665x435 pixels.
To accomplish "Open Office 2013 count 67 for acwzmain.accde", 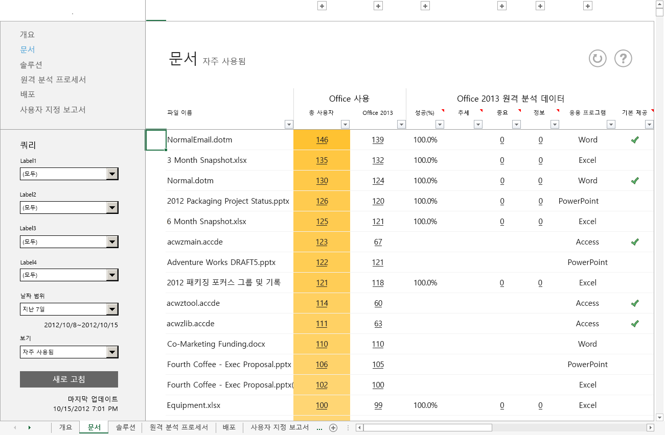I will 378,242.
